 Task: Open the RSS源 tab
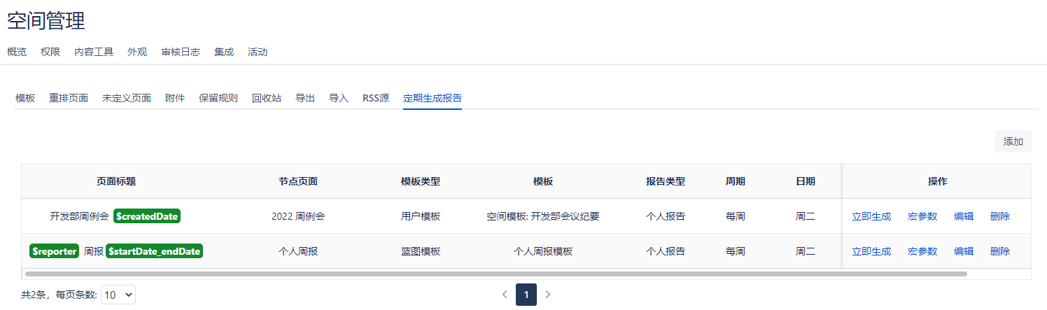pos(376,98)
